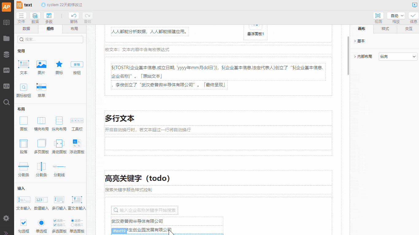Image resolution: width=419 pixels, height=235 pixels.
Task: Click the 多选面板 multi-select panel component
Action: 59,223
